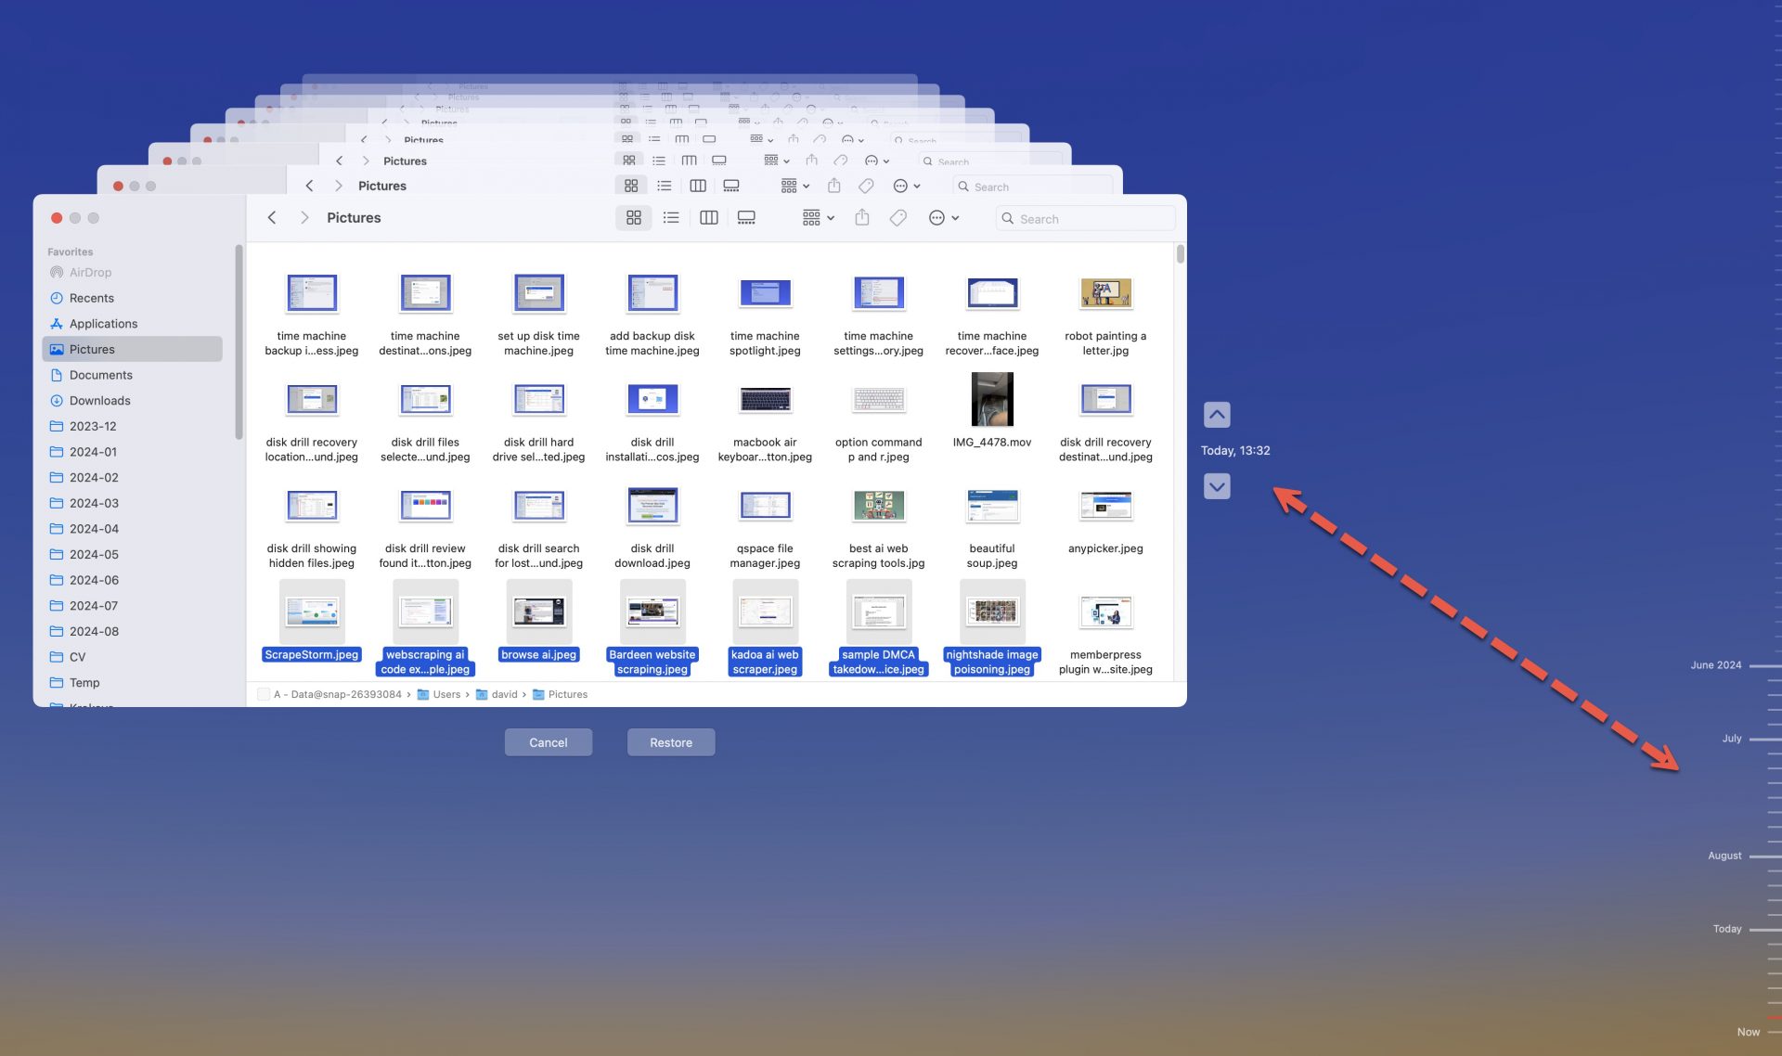Go back with the left chevron
The image size is (1782, 1056).
point(272,218)
